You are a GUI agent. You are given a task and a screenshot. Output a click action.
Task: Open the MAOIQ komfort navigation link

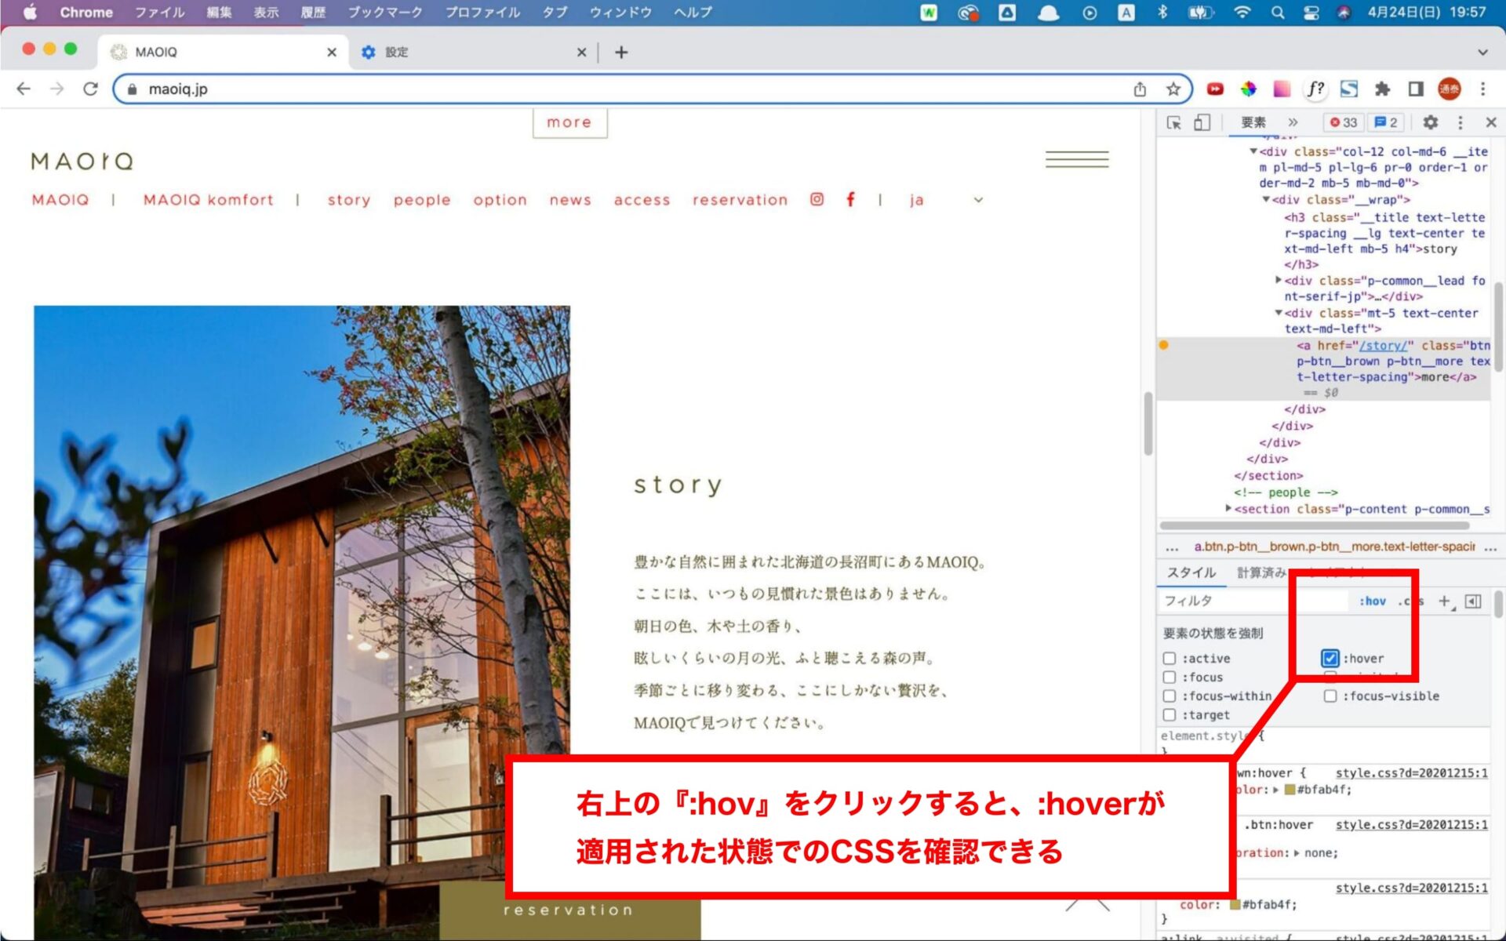tap(208, 200)
